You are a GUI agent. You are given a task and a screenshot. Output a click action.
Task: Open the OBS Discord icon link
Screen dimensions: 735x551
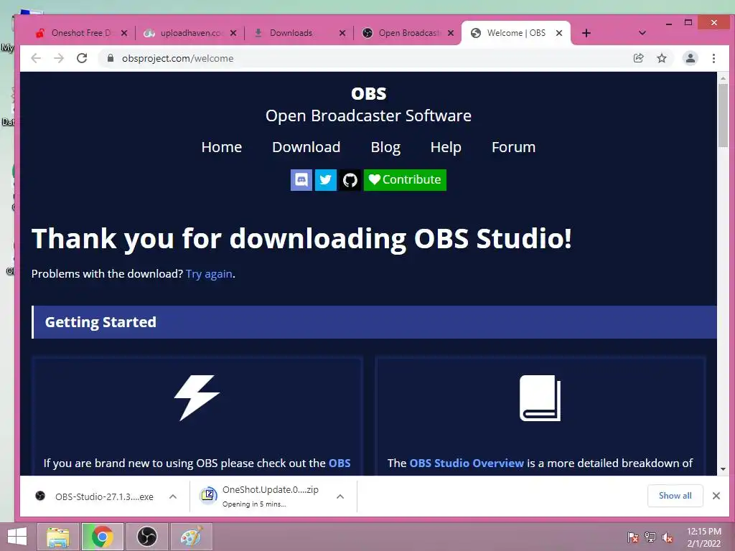click(301, 180)
